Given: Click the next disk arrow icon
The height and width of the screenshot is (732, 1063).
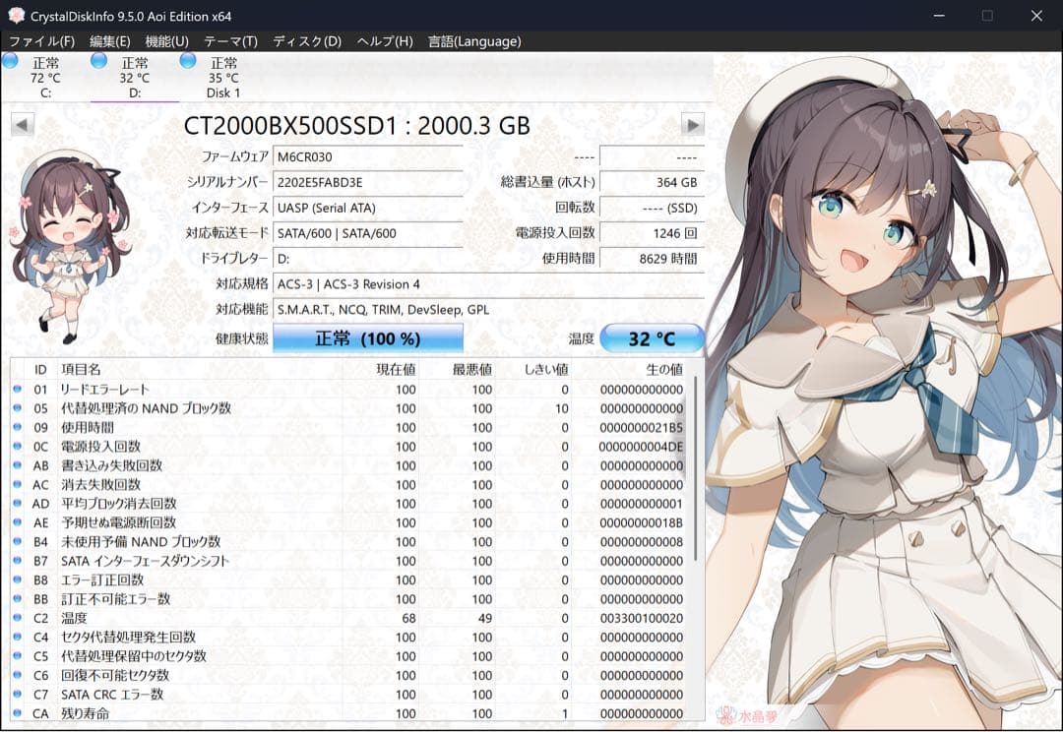Looking at the screenshot, I should [x=693, y=124].
